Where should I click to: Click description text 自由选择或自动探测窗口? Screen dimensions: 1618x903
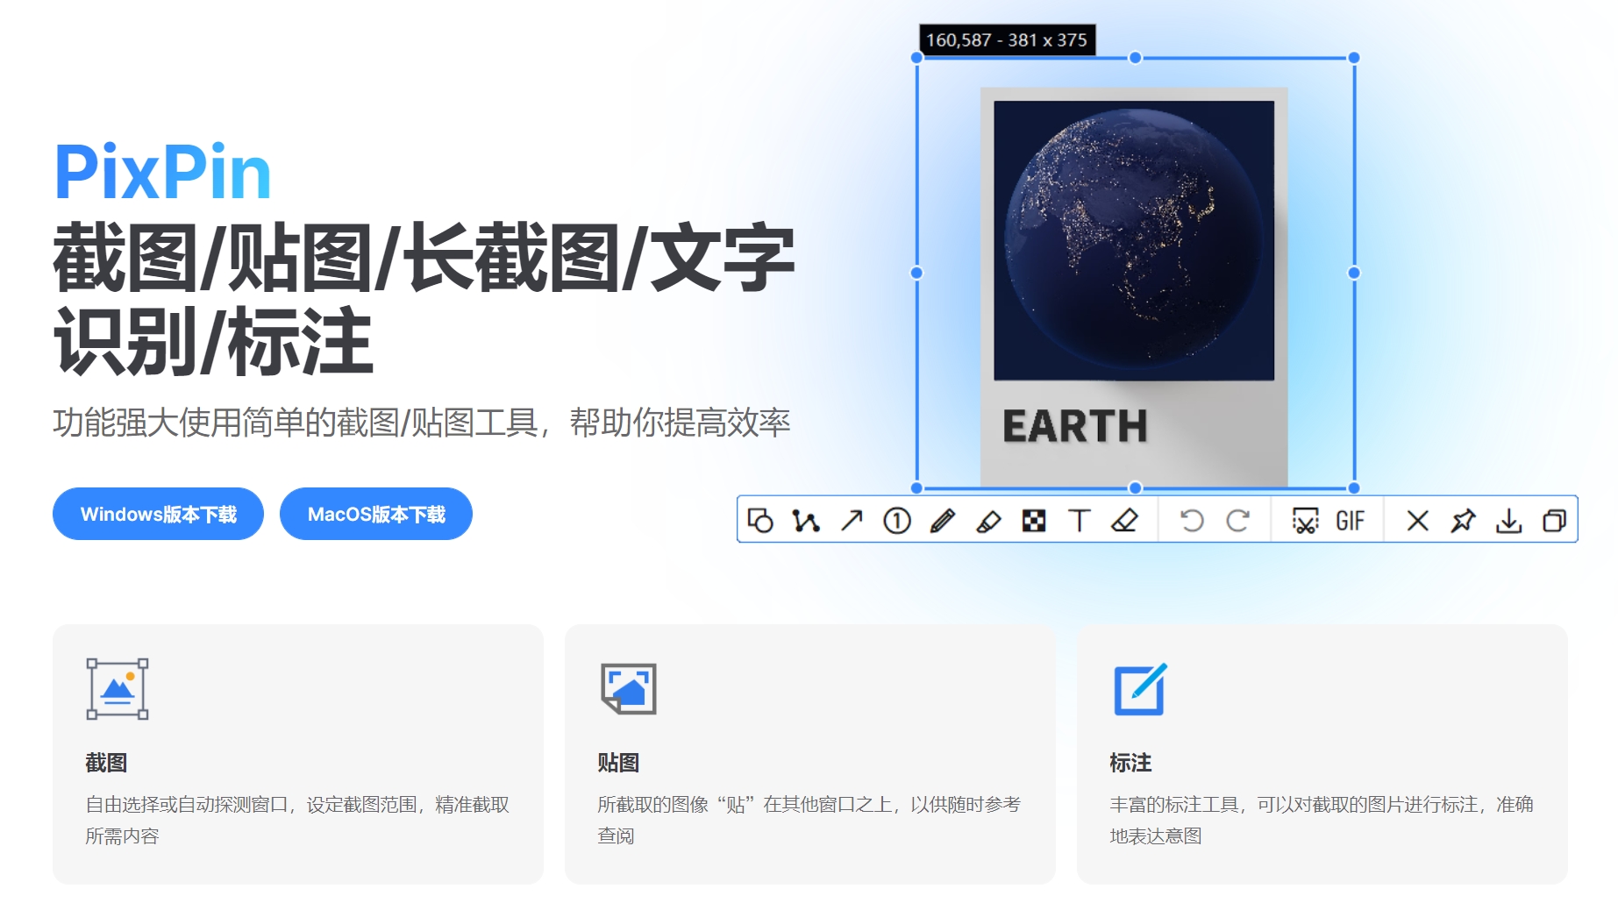(187, 805)
